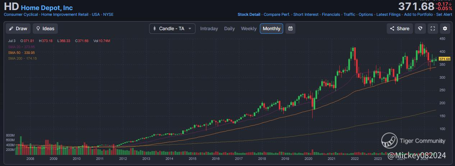Click the HD ticker symbol
Viewport: 455px width, 166px height.
(x=11, y=7)
